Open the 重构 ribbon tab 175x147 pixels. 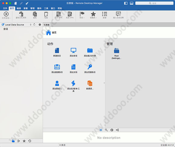[39, 8]
